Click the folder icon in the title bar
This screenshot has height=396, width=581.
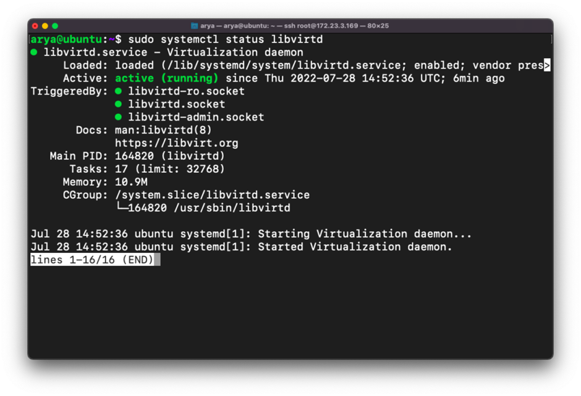pyautogui.click(x=194, y=26)
